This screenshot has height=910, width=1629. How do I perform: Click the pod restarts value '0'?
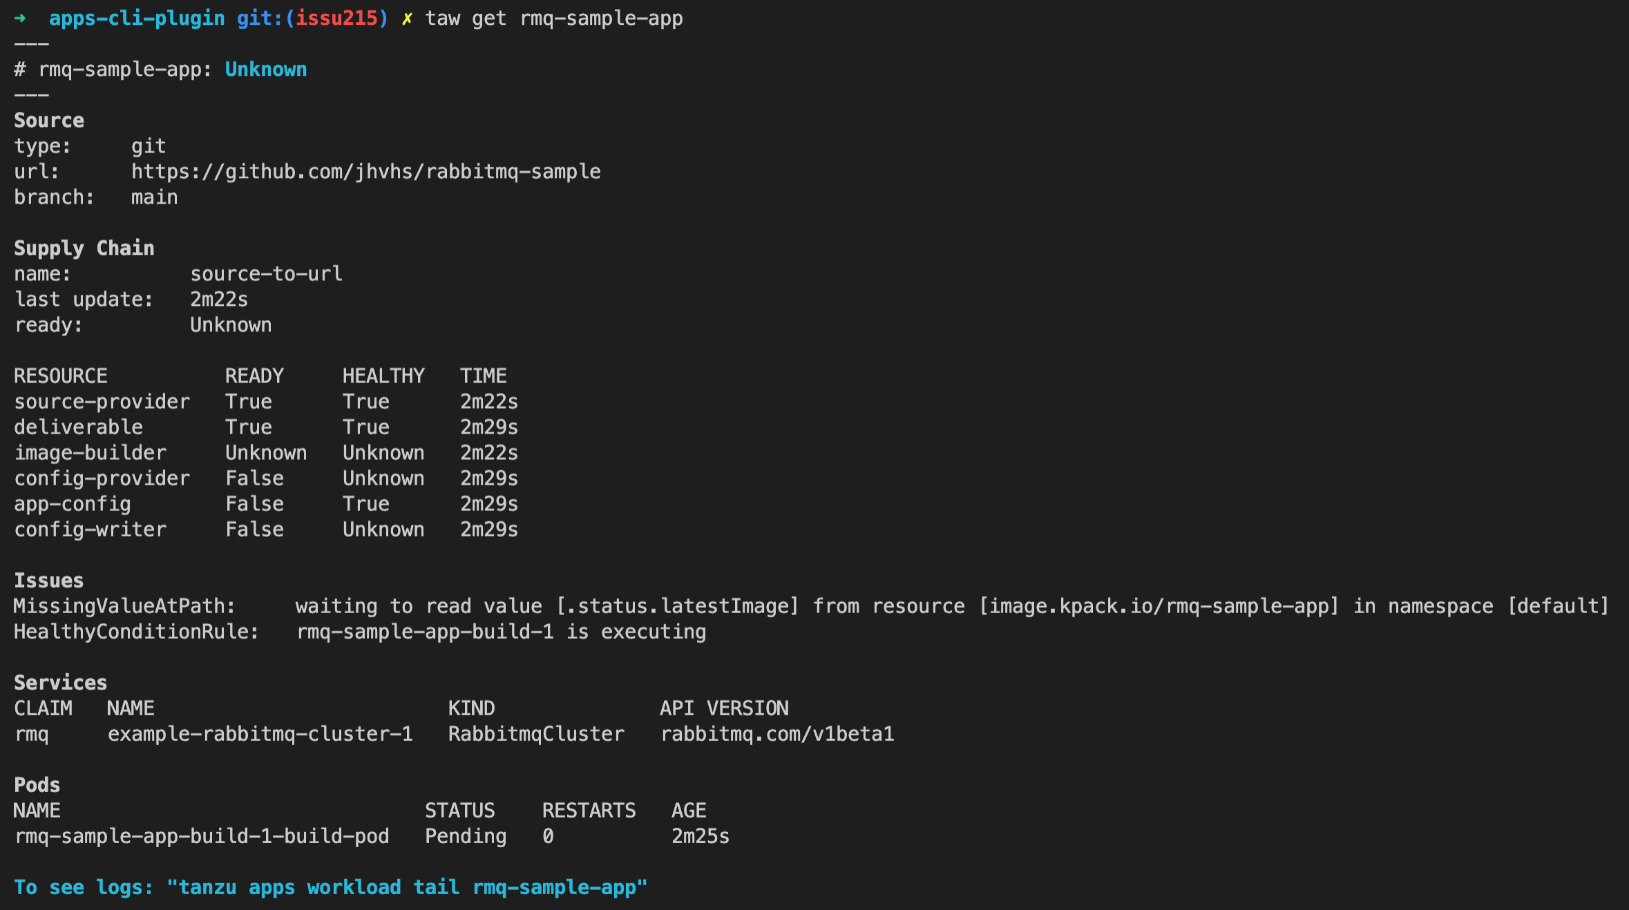(x=548, y=836)
